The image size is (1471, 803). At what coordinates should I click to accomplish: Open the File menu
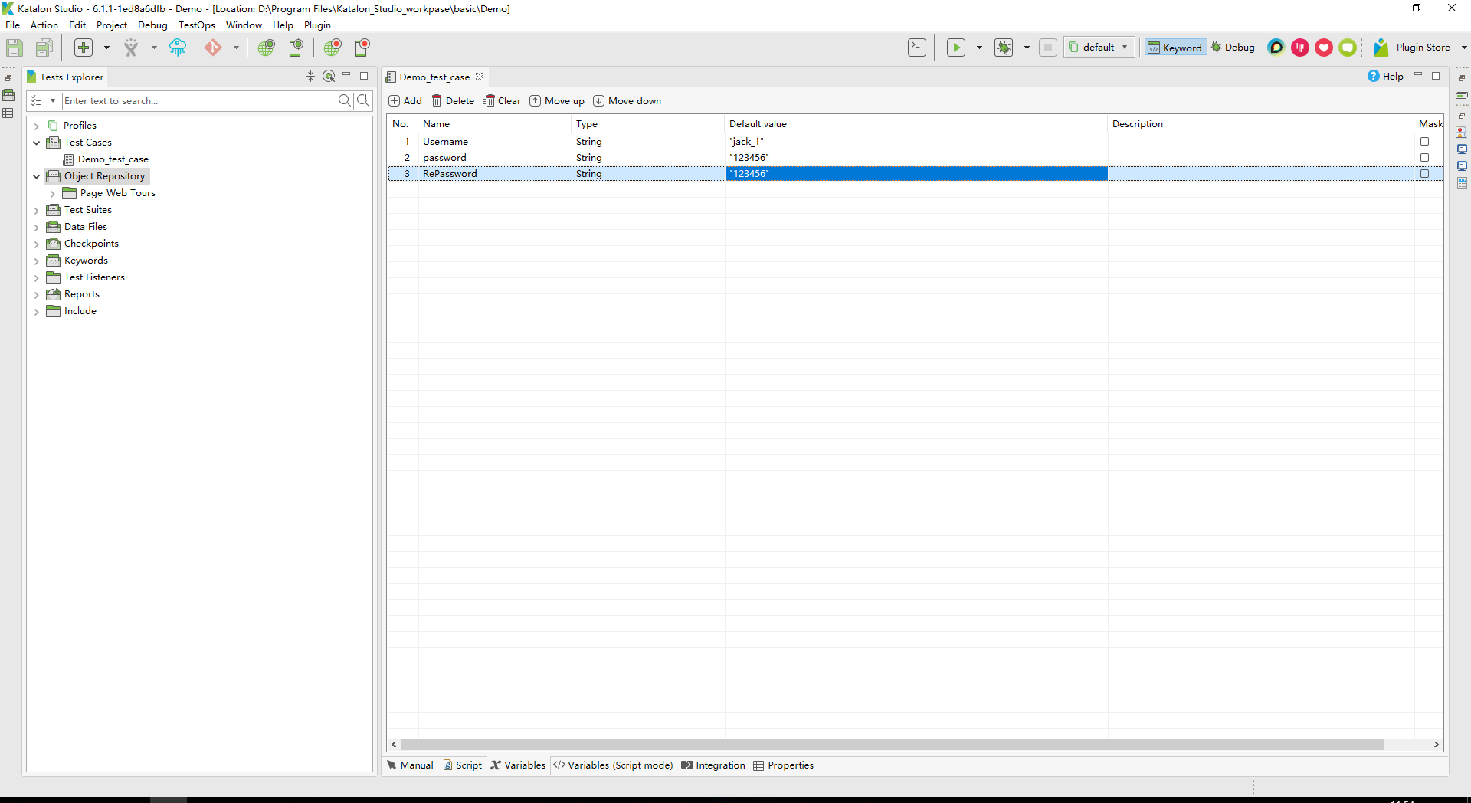tap(13, 25)
